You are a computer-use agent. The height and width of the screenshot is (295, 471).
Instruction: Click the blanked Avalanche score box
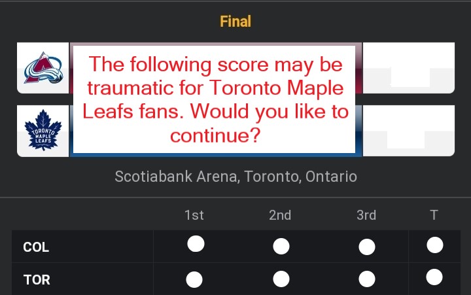pos(408,68)
